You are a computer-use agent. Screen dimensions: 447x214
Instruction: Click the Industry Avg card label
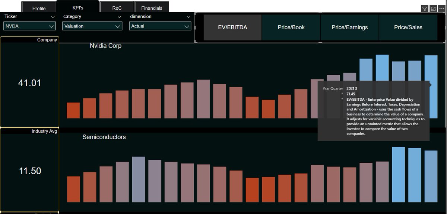(44, 131)
